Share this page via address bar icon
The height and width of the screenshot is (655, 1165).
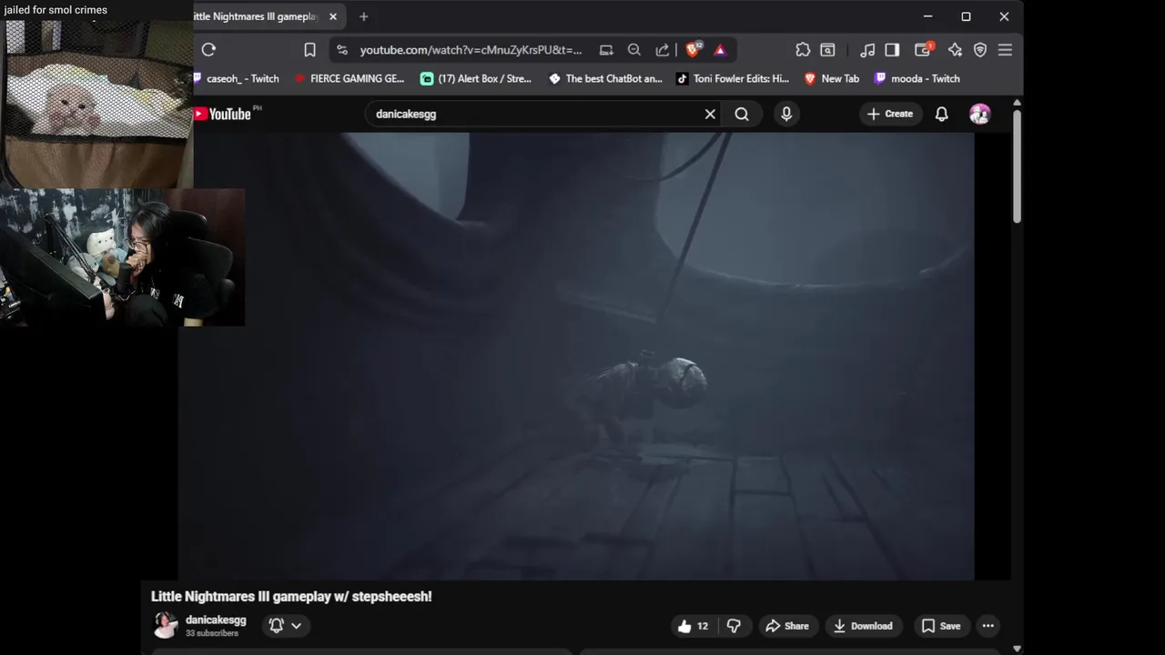tap(663, 50)
